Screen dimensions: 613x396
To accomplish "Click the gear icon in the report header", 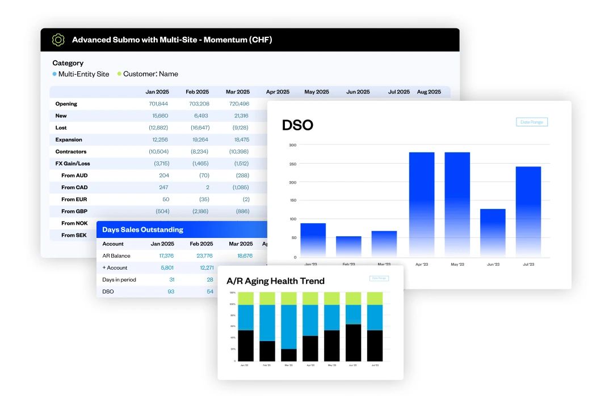I will (57, 40).
